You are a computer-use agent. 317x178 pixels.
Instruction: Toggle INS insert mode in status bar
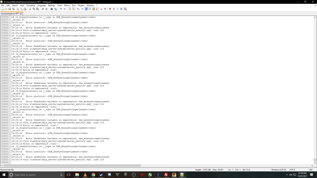coord(311,170)
